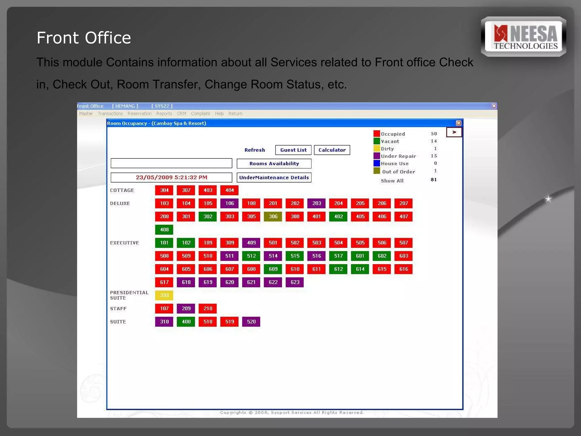Select the blue House Use legend swatch
The image size is (581, 436).
click(377, 163)
